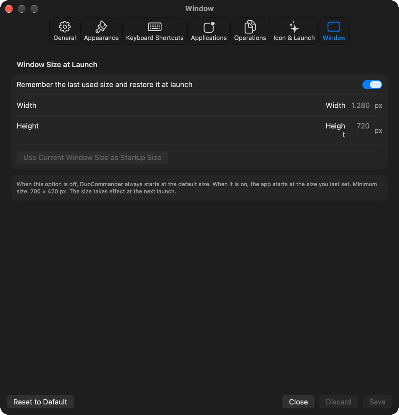The image size is (399, 415).
Task: Close the window with red button
Action: coord(9,9)
